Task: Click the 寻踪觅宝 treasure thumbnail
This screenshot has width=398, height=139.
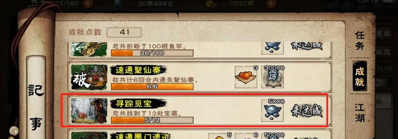Action: pyautogui.click(x=89, y=111)
